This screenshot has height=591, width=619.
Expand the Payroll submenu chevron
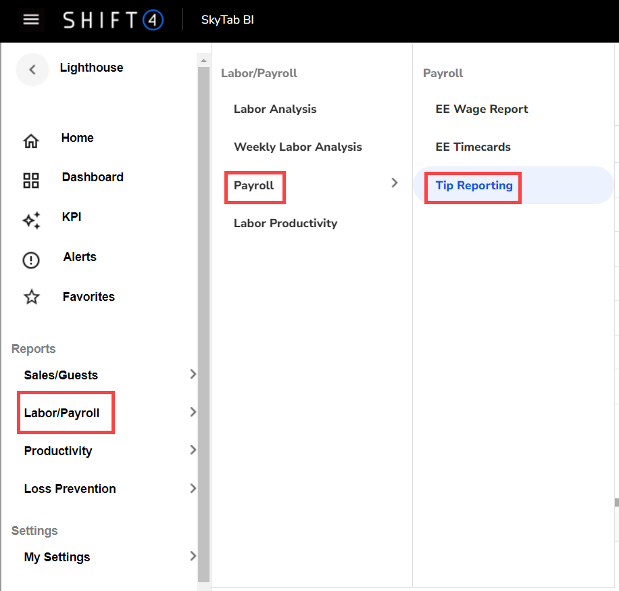(395, 183)
